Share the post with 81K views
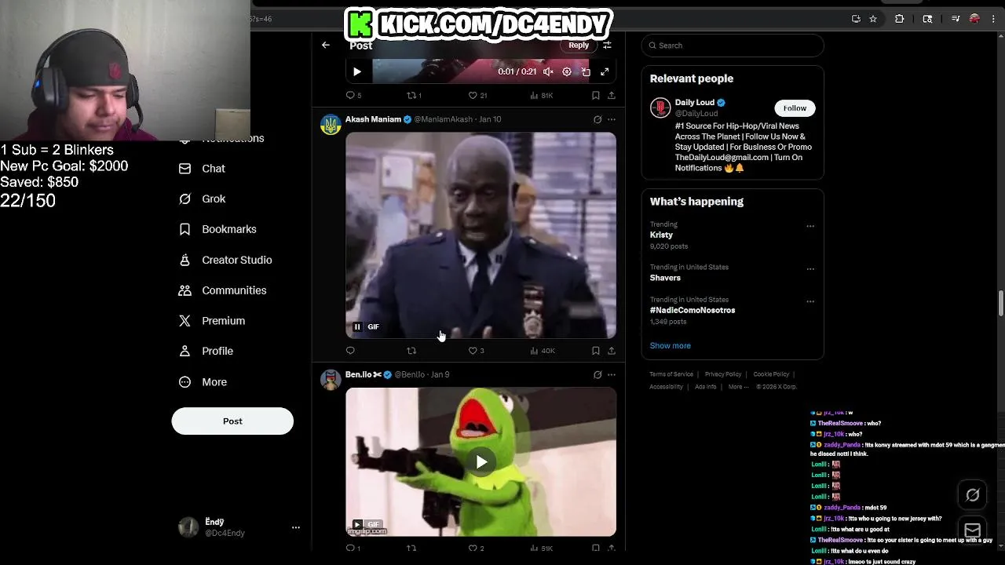 click(612, 95)
